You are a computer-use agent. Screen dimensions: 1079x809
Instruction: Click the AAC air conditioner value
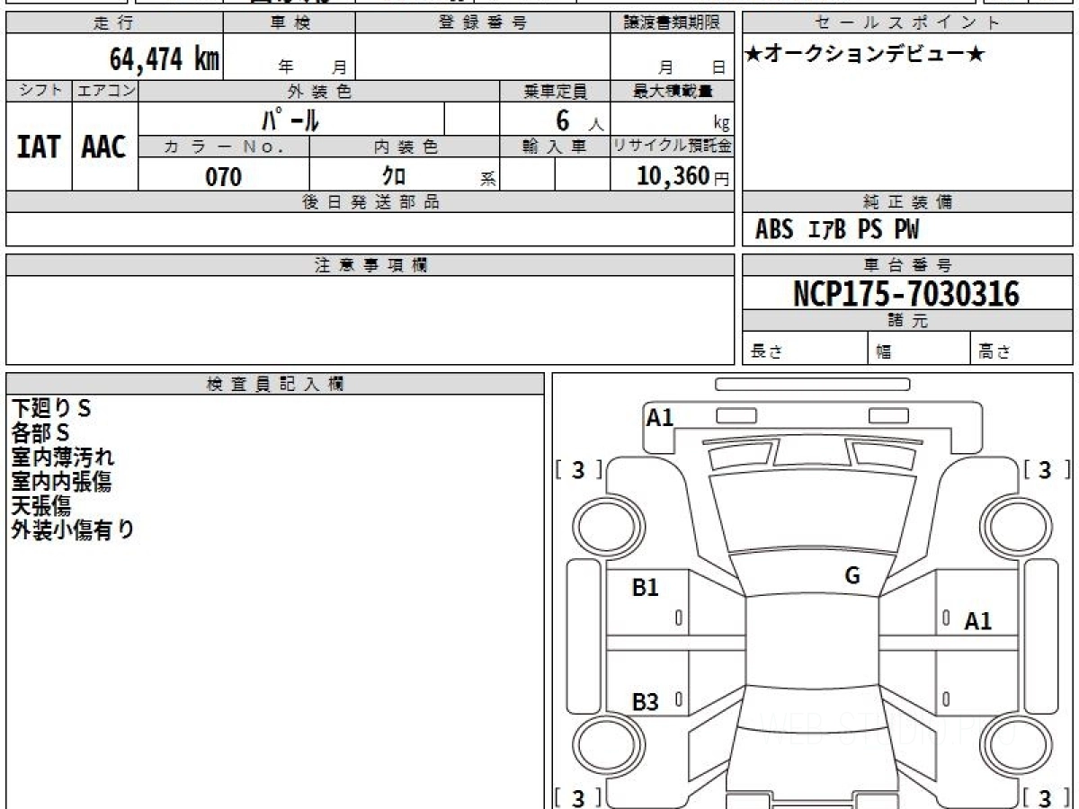104,147
